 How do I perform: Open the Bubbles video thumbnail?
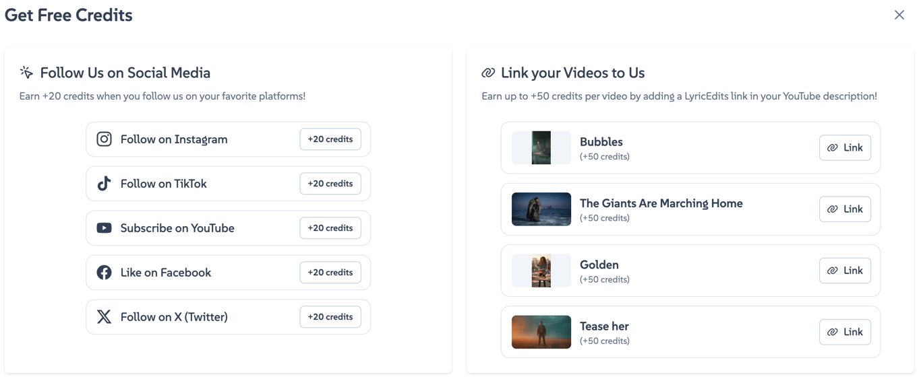(541, 147)
